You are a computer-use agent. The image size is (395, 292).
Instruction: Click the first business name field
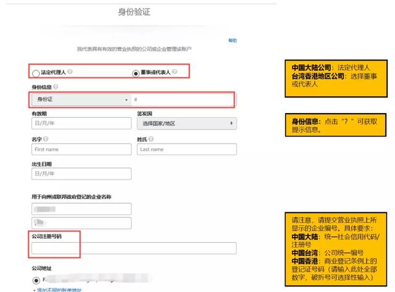81,209
